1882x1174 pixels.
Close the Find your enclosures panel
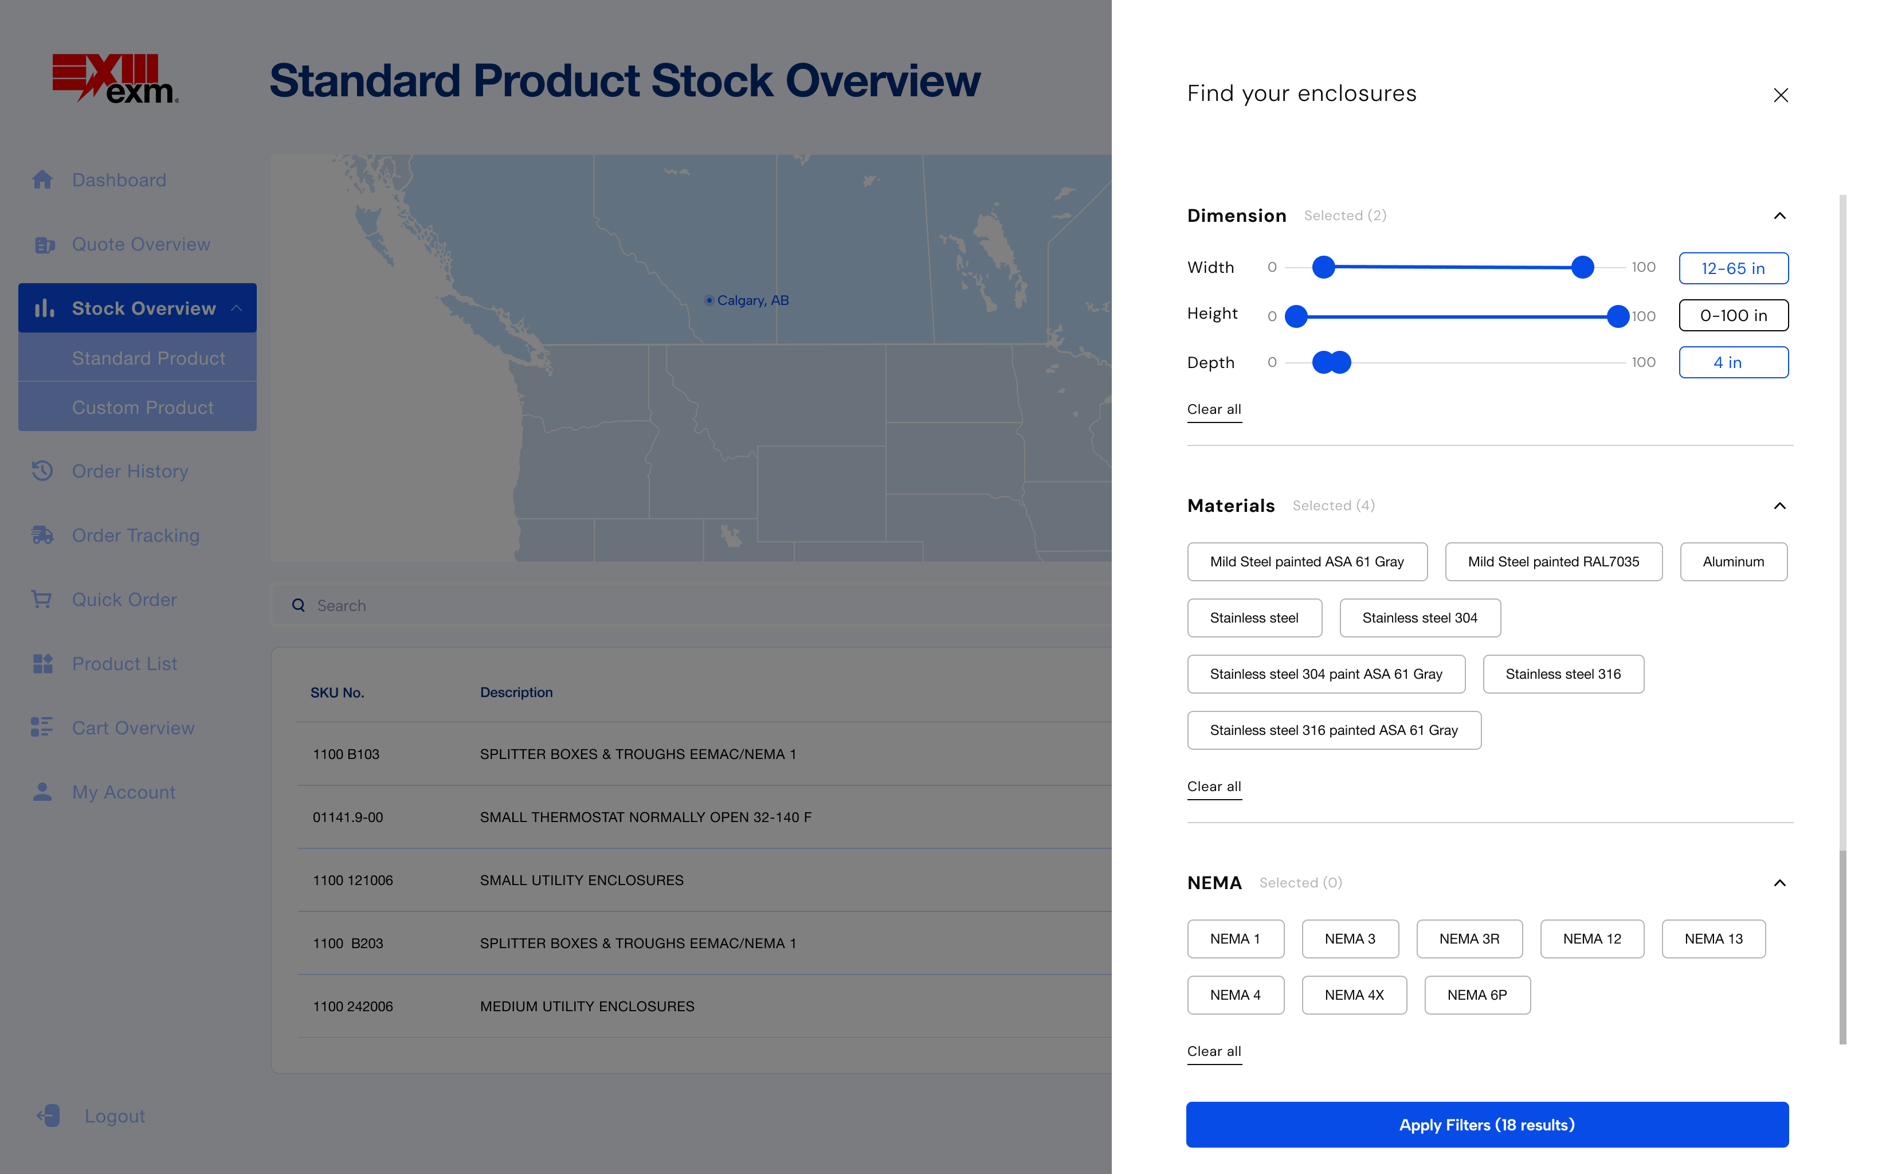[1781, 96]
